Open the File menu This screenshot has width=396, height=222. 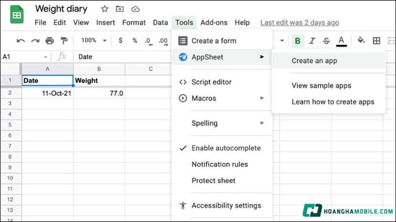point(40,23)
